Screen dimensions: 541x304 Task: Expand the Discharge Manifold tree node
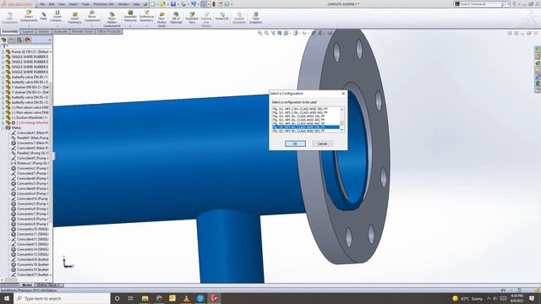(x=3, y=122)
